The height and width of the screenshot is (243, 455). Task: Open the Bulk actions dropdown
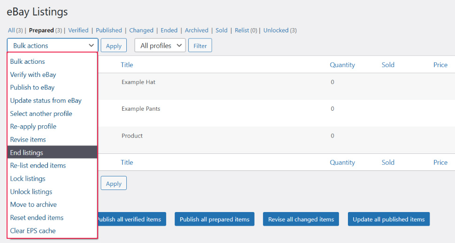pyautogui.click(x=53, y=46)
